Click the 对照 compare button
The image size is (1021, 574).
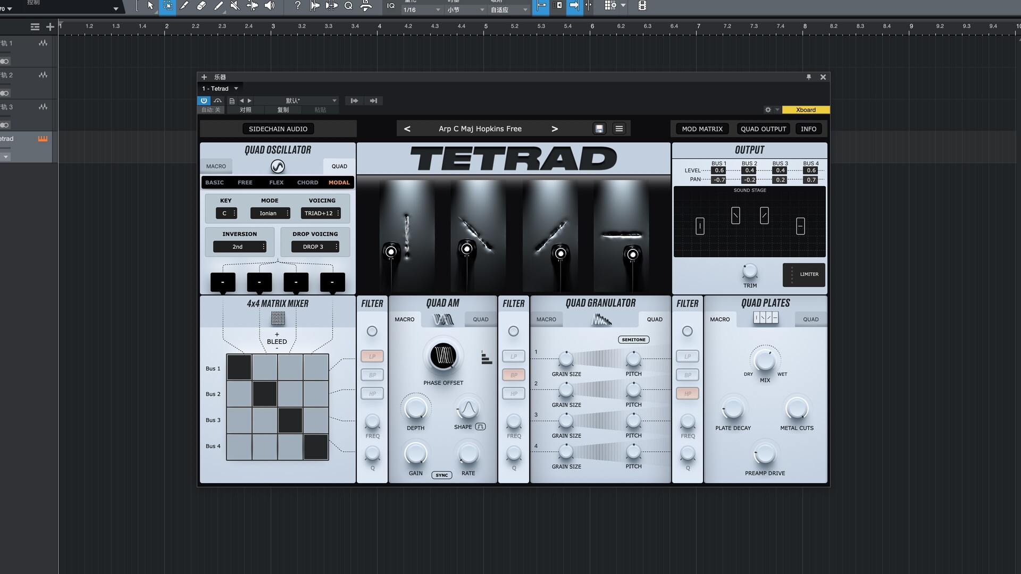click(246, 110)
